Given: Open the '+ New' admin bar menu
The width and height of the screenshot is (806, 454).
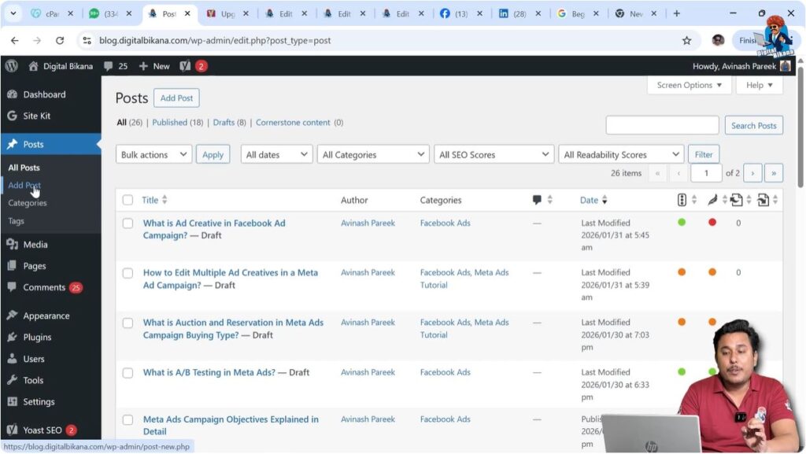Looking at the screenshot, I should pyautogui.click(x=153, y=66).
